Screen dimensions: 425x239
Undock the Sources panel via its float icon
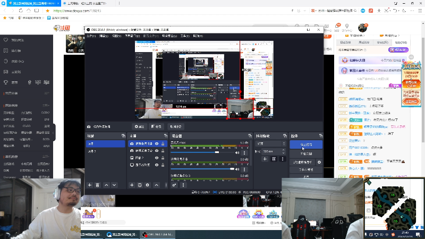click(x=166, y=136)
